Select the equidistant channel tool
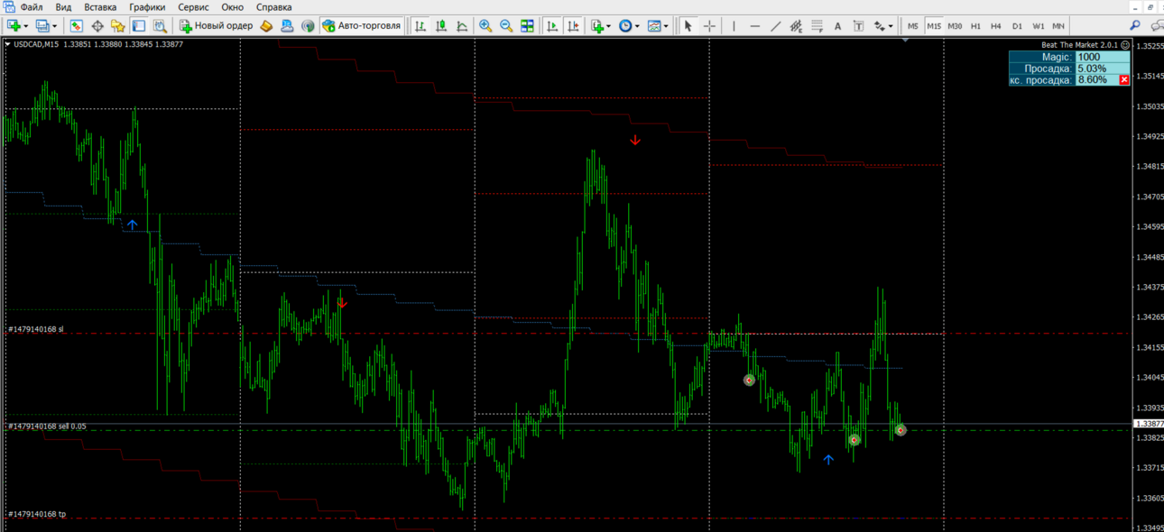 coord(796,26)
